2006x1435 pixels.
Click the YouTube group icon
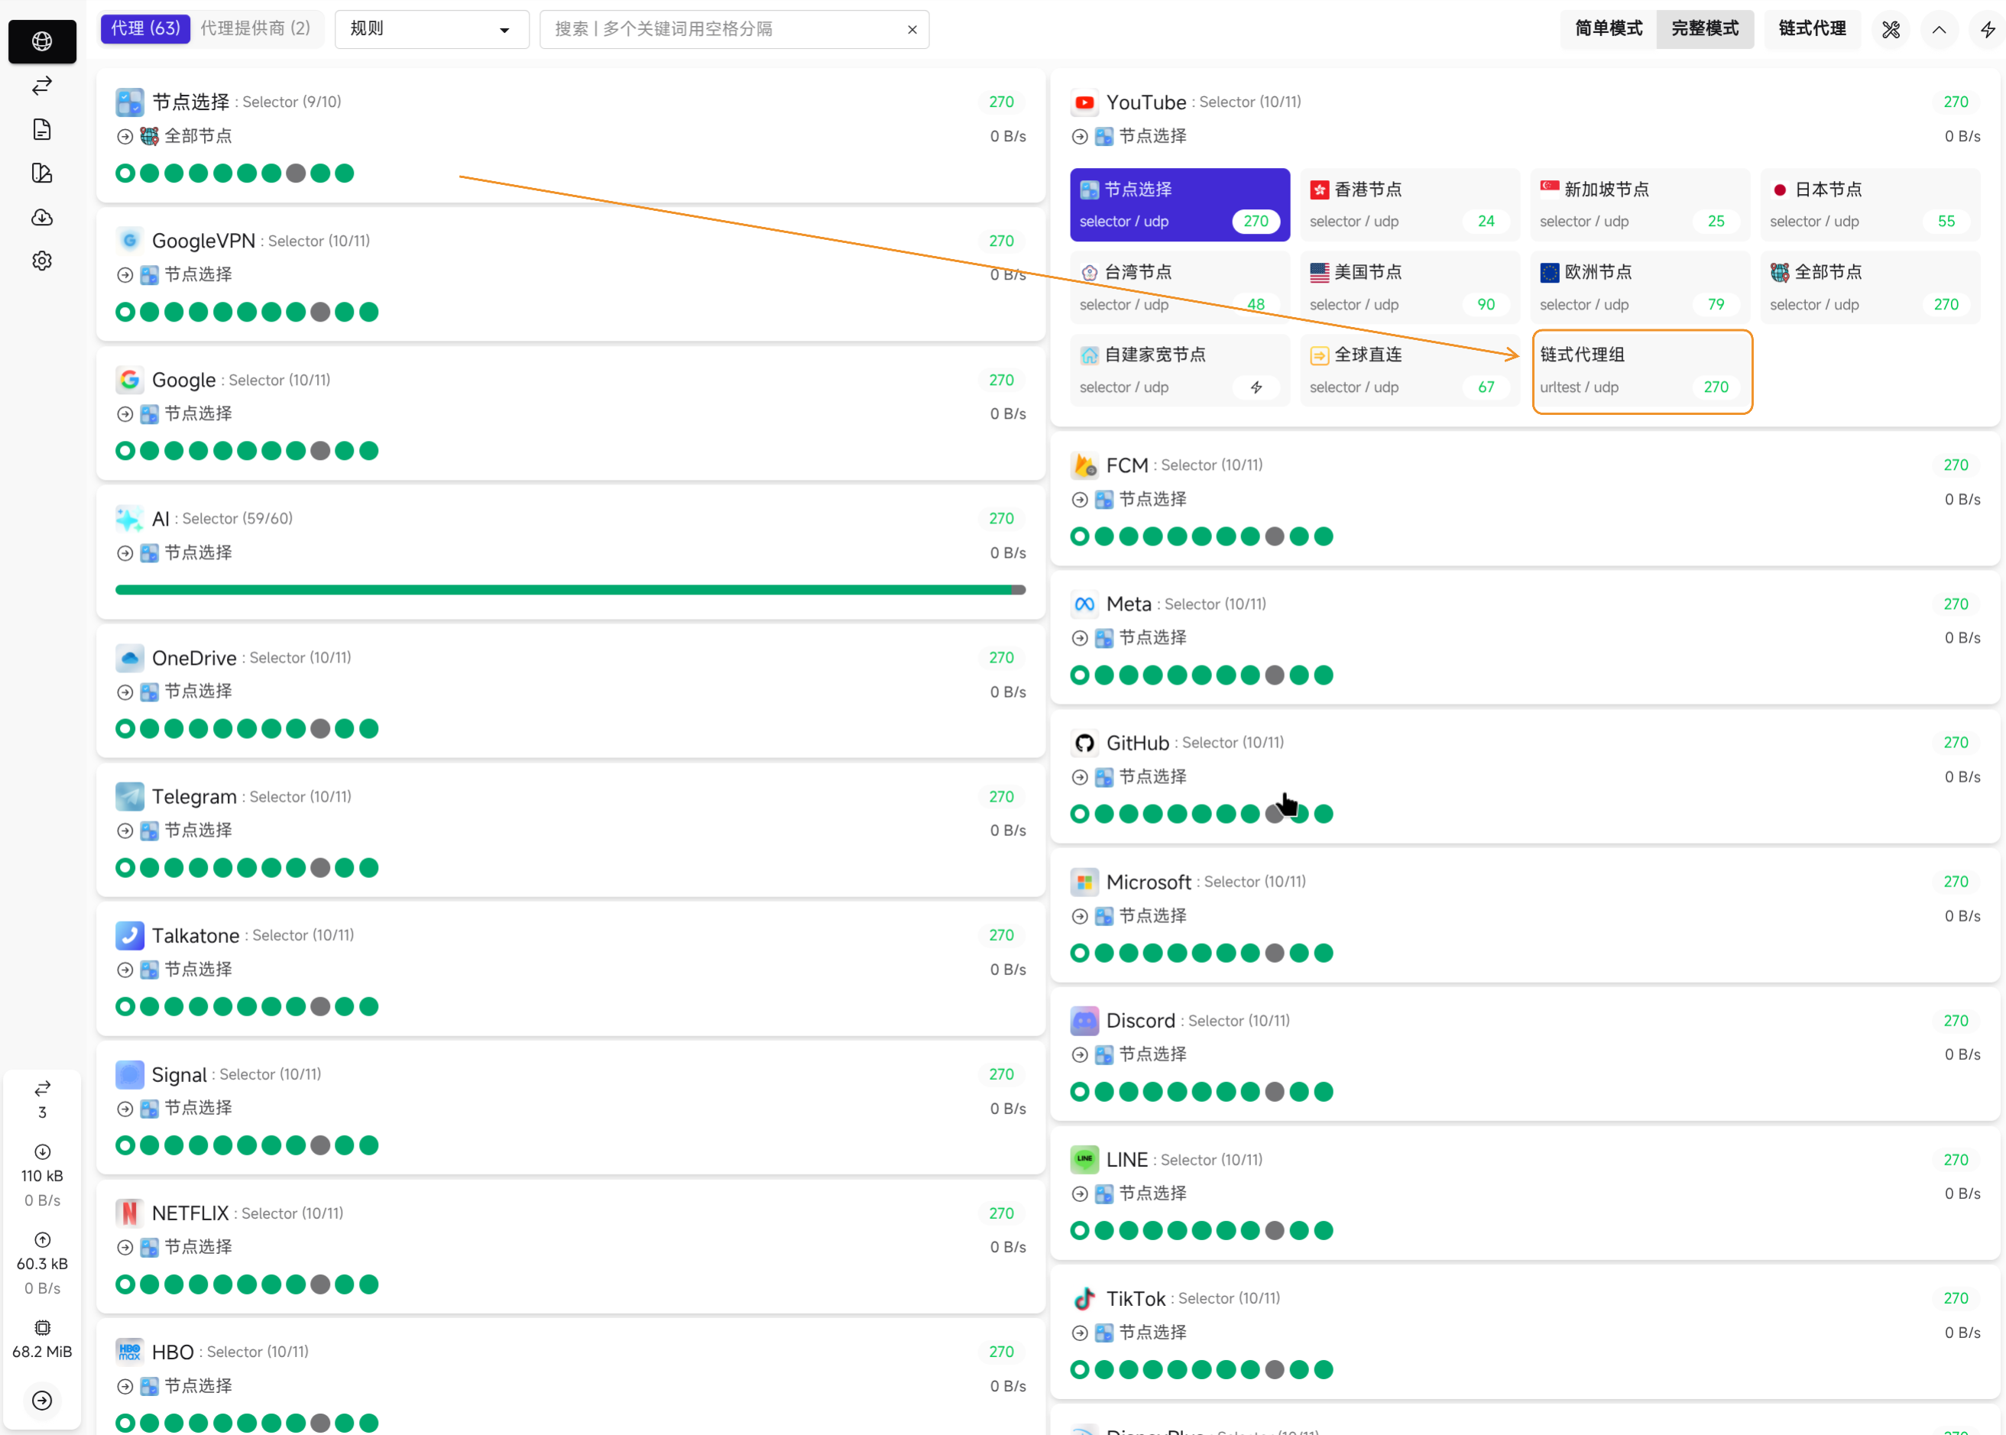(x=1084, y=102)
